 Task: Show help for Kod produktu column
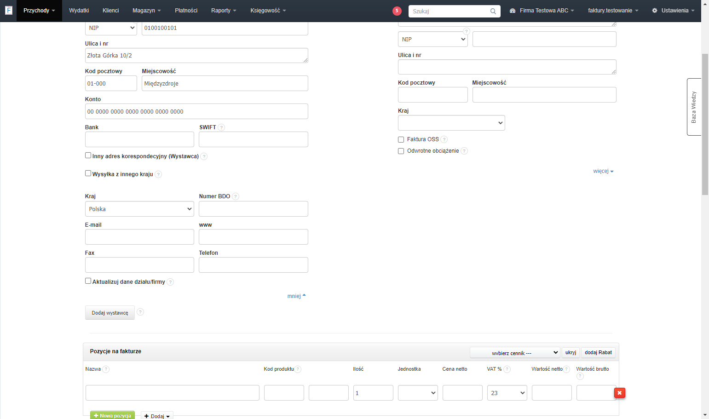(x=298, y=369)
